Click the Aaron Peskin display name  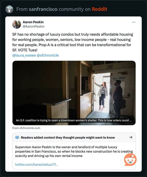[x=33, y=22]
